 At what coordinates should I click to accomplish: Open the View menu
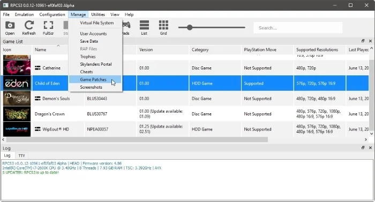pos(115,14)
